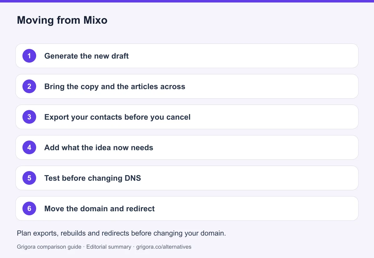
Task: Click "Test before changing DNS" step
Action: point(93,178)
